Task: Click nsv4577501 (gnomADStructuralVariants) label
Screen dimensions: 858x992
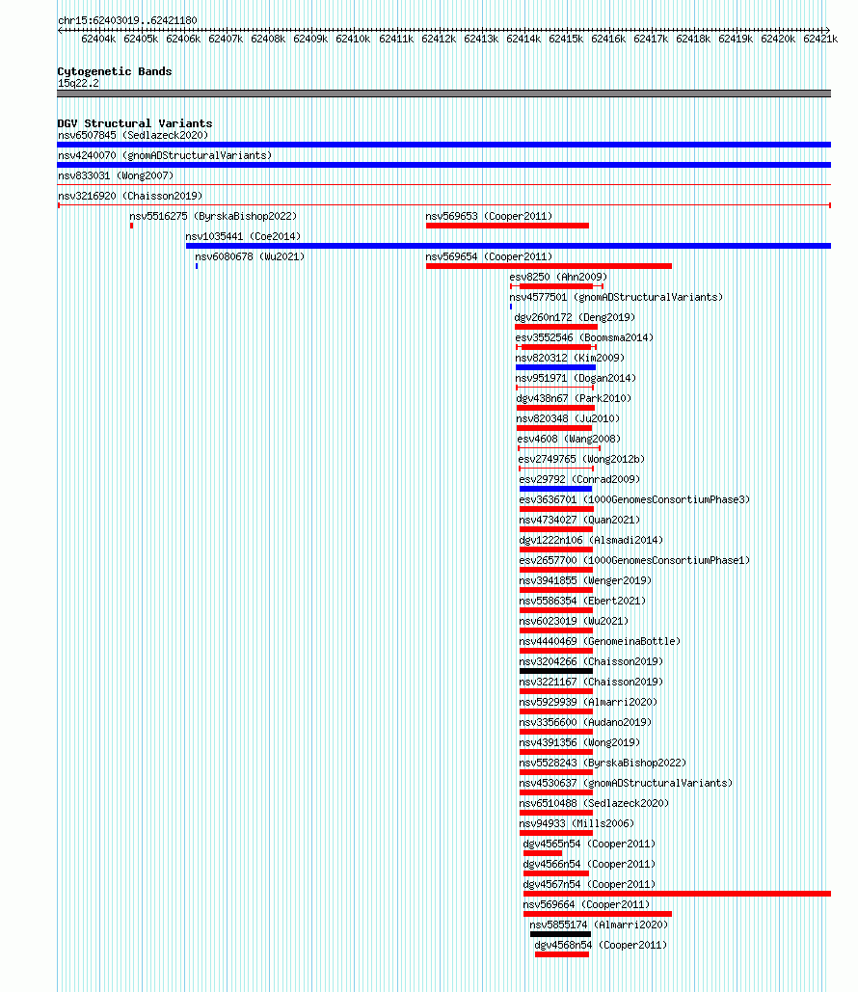Action: pyautogui.click(x=616, y=297)
